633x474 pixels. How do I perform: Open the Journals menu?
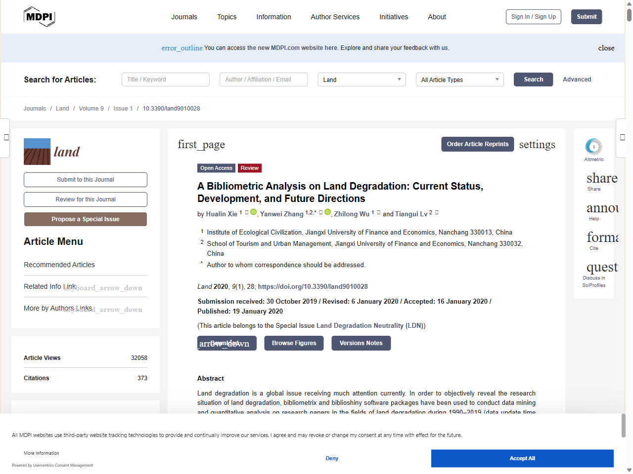184,17
